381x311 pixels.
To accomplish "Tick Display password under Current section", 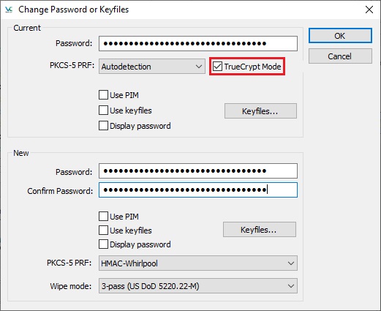I will click(x=103, y=126).
